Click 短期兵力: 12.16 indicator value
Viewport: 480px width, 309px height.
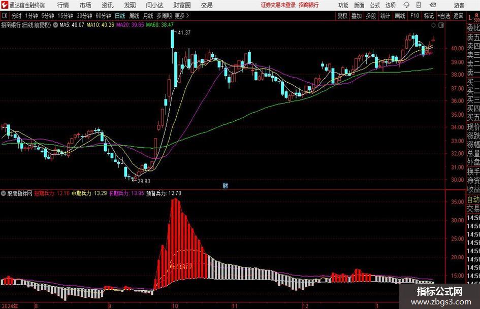[52, 193]
